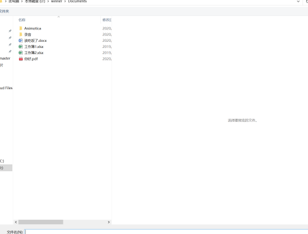Screen dimensions: 308x234
Task: Go to the winner folder in the breadcrumb
Action: (x=57, y=1)
